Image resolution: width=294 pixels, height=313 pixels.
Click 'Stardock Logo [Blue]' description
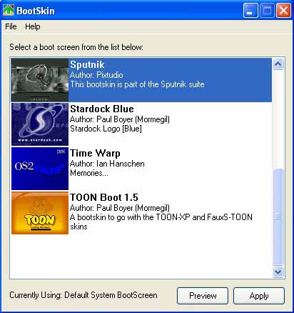click(106, 129)
